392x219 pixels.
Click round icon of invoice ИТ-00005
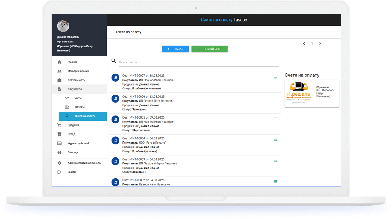[x=115, y=120]
